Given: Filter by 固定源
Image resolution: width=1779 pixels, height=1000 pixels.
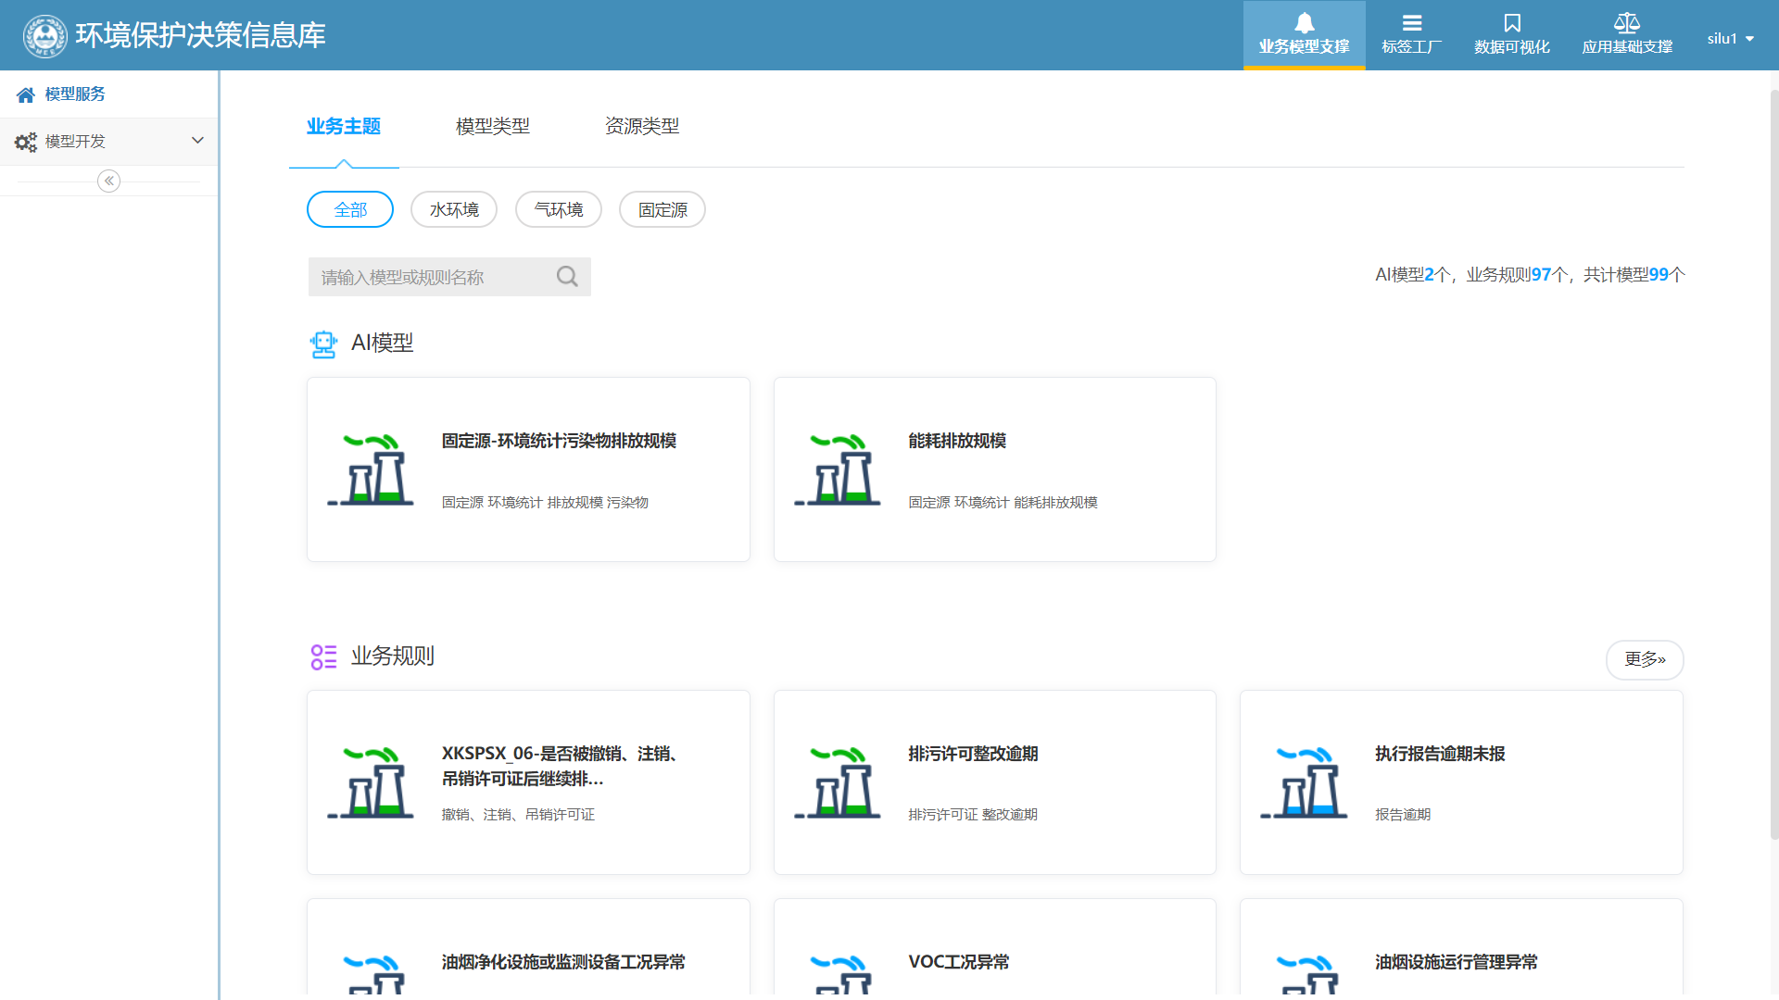Looking at the screenshot, I should pos(662,209).
